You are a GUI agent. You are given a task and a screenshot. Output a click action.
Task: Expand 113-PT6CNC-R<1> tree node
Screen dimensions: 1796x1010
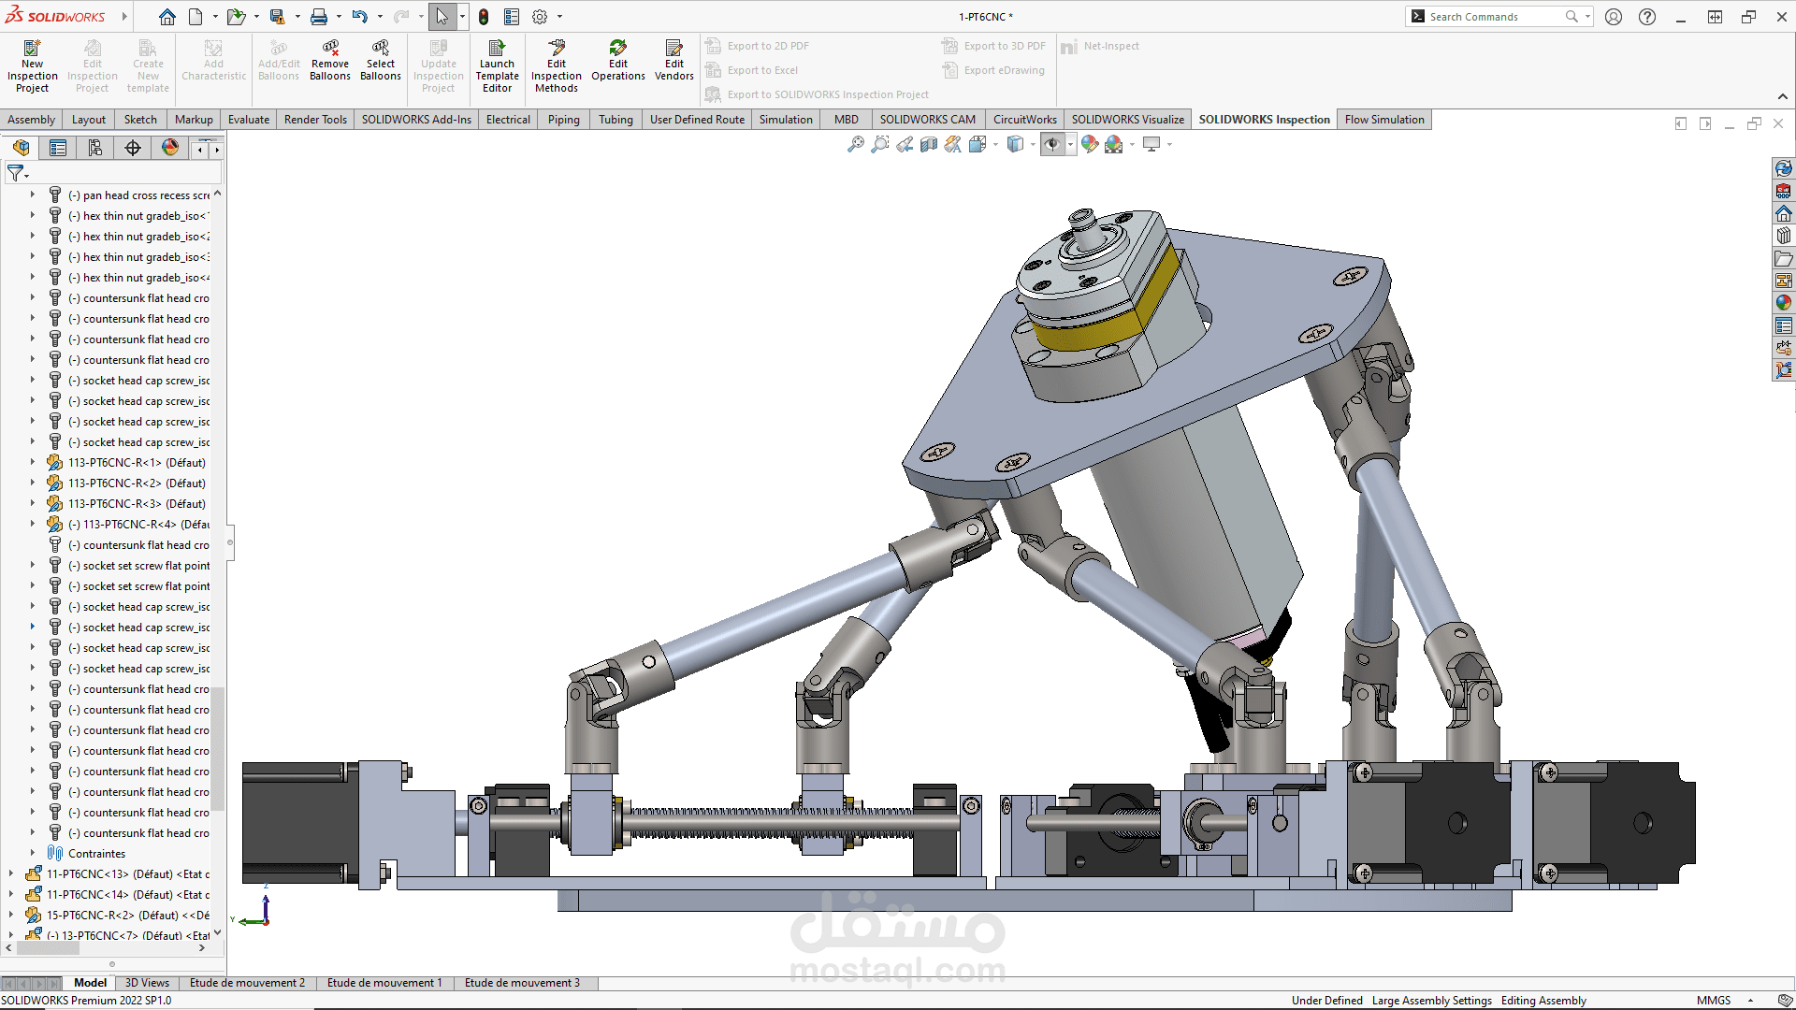click(32, 462)
